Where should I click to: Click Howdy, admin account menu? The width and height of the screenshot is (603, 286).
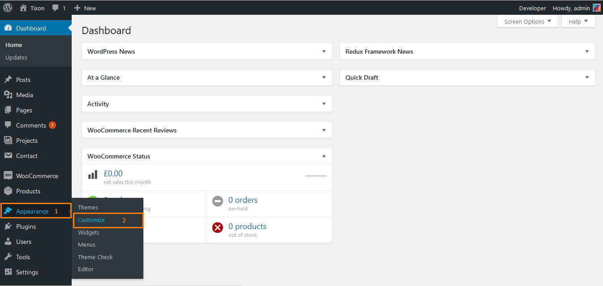click(x=576, y=8)
